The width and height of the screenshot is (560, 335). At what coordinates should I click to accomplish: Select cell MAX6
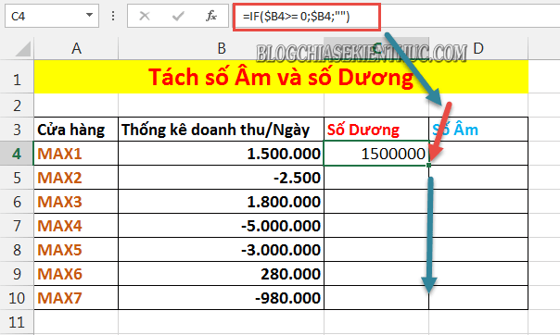point(76,274)
